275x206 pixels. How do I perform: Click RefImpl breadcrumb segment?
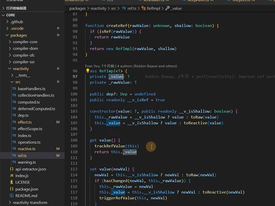pos(153,8)
